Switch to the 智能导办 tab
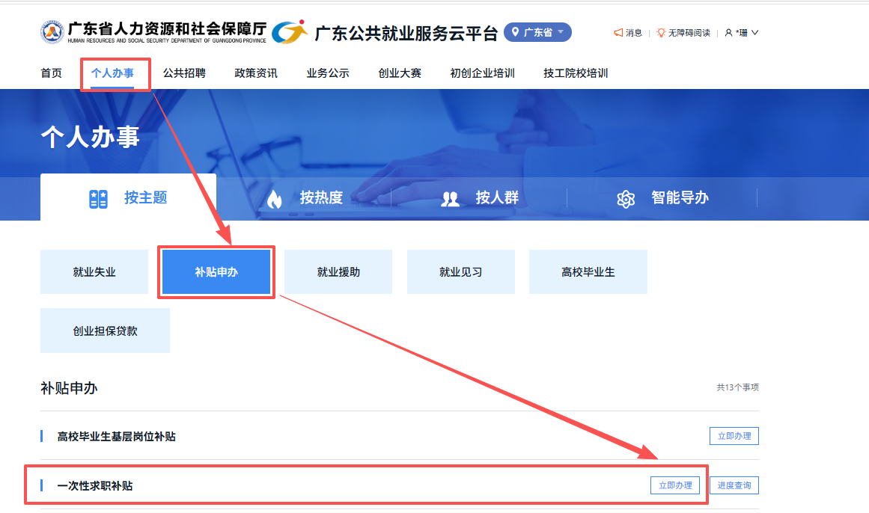 pyautogui.click(x=662, y=197)
